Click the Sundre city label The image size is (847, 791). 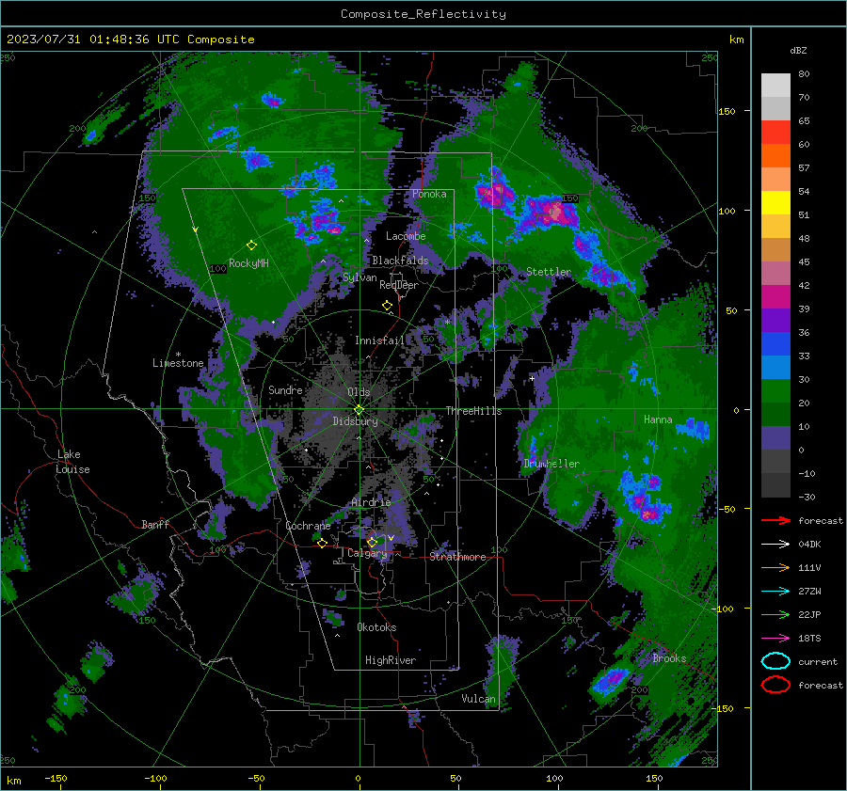coord(285,389)
